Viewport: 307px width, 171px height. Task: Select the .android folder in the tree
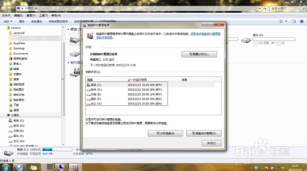(x=19, y=33)
